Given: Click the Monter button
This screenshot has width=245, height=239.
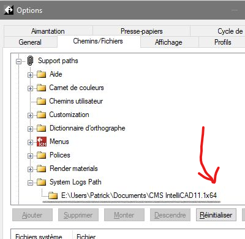Looking at the screenshot, I should point(124,215).
